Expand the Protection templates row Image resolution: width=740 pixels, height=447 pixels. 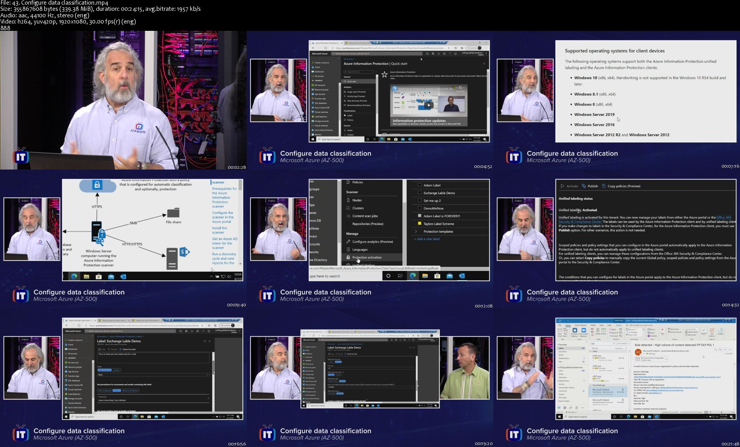(x=450, y=232)
